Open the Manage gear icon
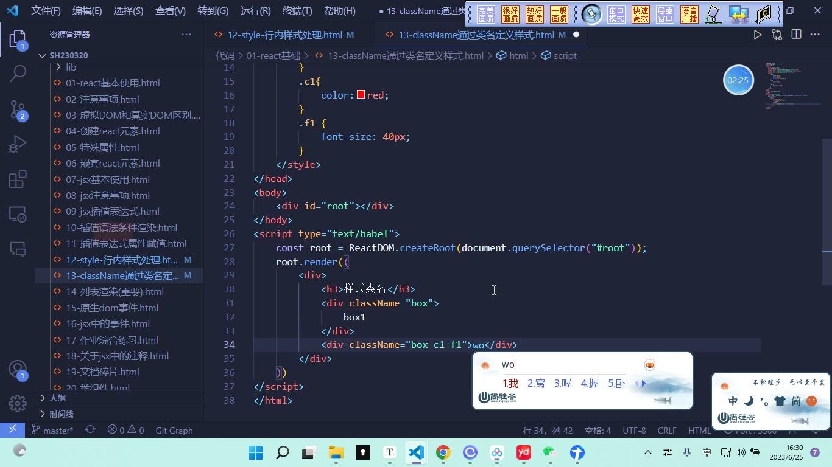This screenshot has height=467, width=832. pos(18,403)
